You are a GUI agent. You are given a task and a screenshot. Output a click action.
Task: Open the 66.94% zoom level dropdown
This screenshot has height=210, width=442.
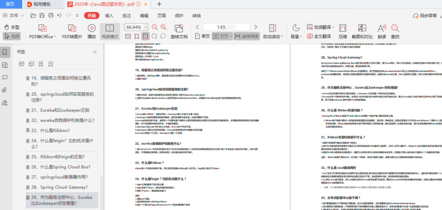pyautogui.click(x=146, y=27)
